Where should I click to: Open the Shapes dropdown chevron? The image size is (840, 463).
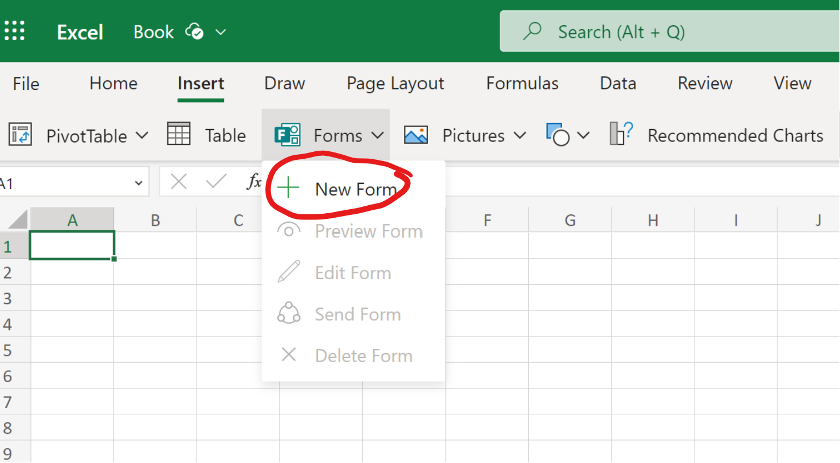click(583, 136)
